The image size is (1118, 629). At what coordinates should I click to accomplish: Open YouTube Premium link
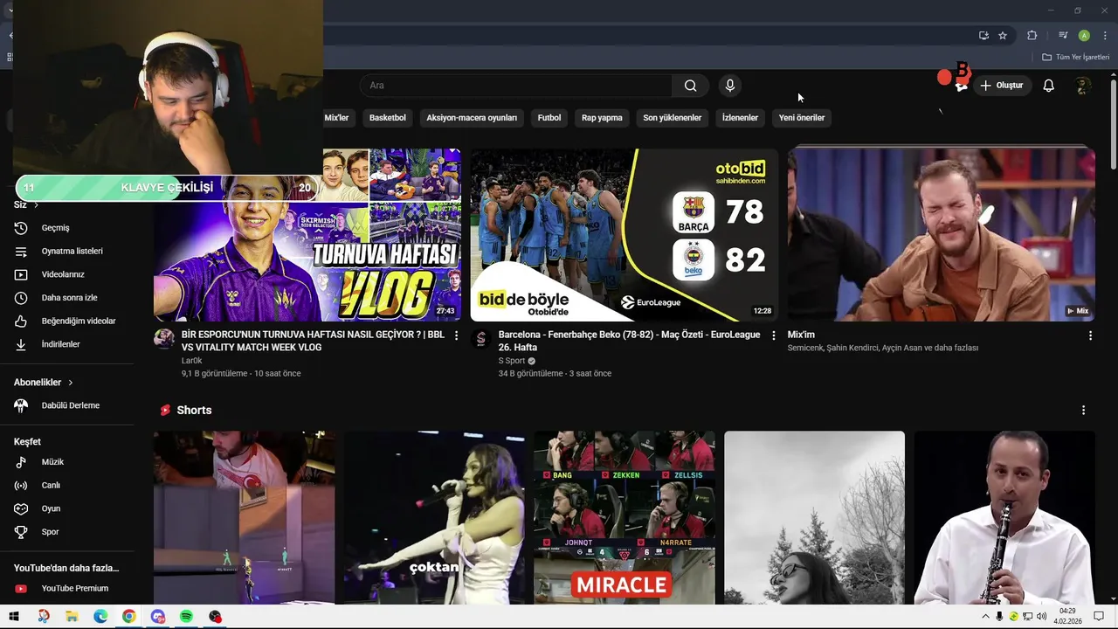(x=73, y=589)
